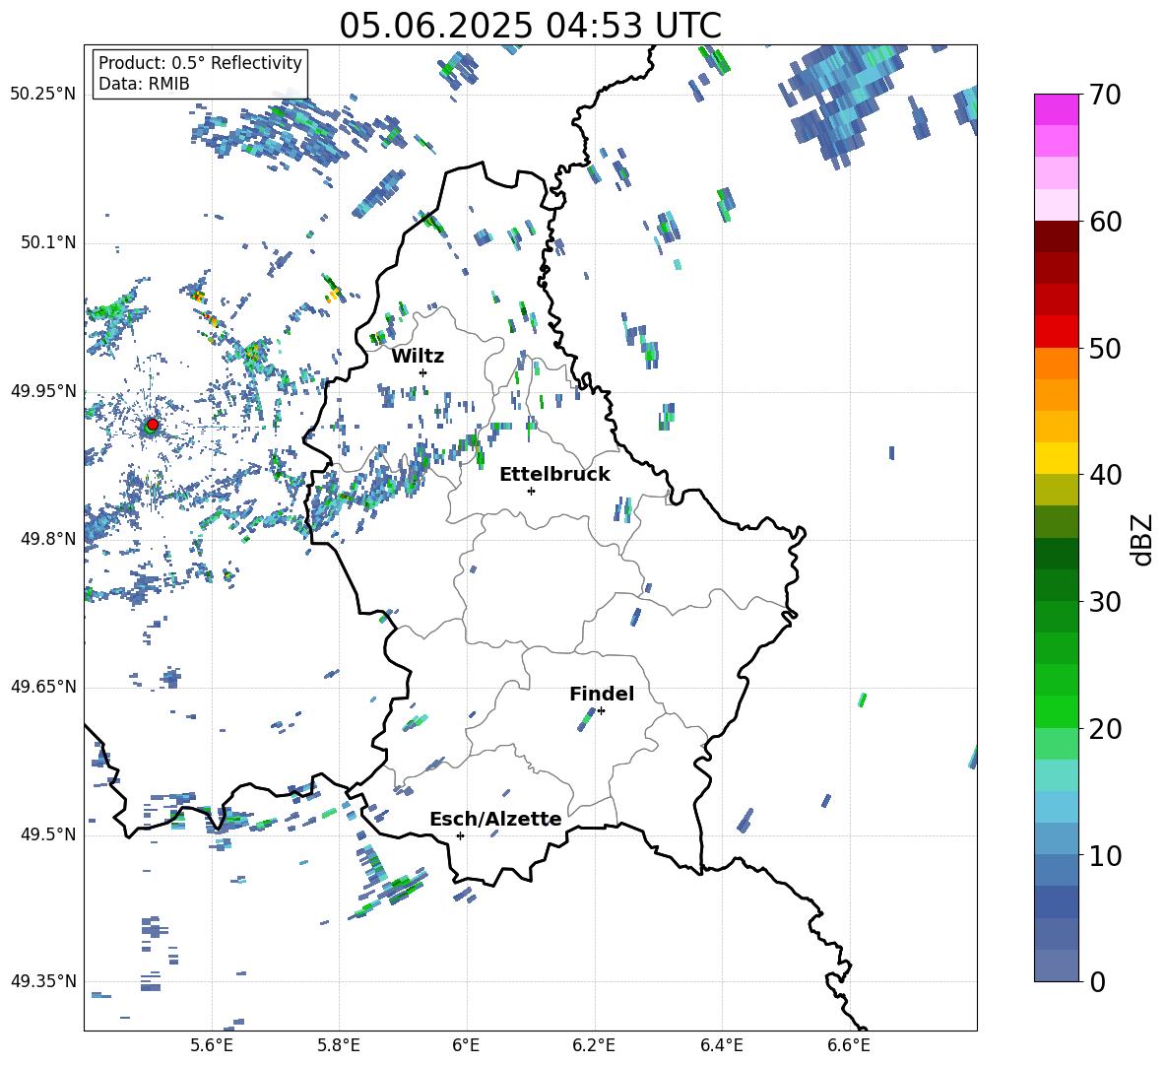Click the 30 dBZ colorbar label

coord(1104,602)
